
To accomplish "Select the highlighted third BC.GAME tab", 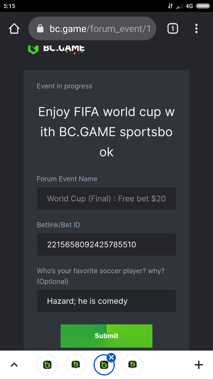I will point(104,366).
